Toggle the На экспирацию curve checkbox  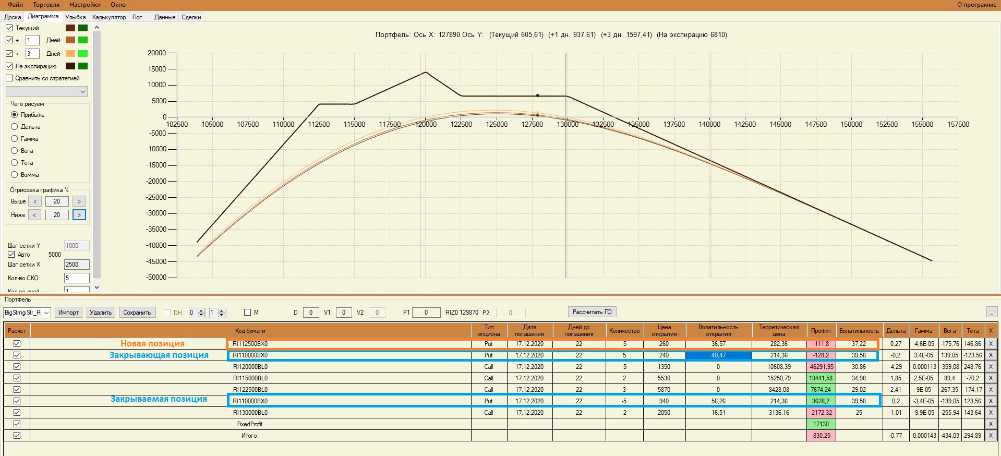[x=9, y=66]
